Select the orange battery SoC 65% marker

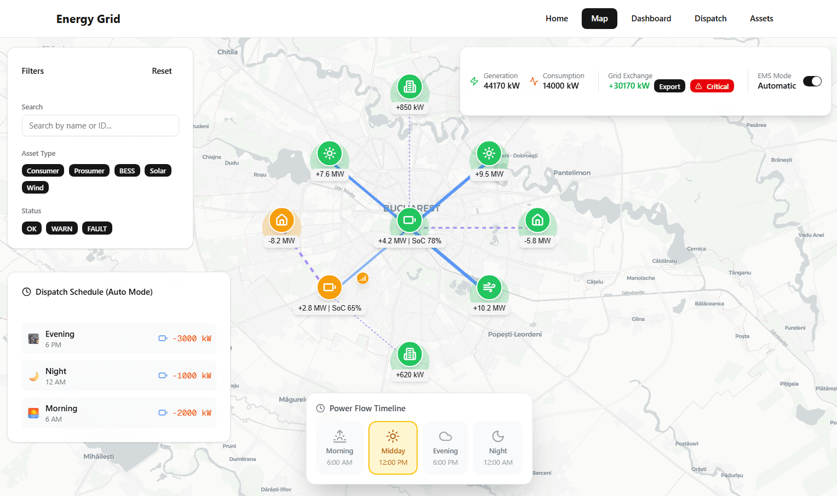click(329, 287)
